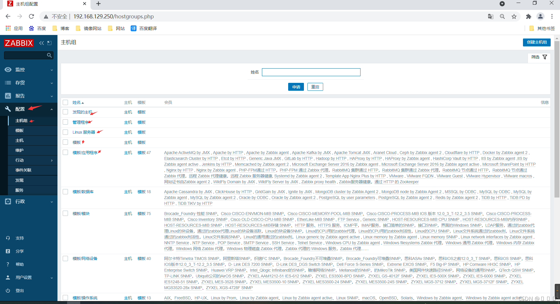560x304 pixels.
Task: Bookmark this page with star icon
Action: [x=514, y=17]
